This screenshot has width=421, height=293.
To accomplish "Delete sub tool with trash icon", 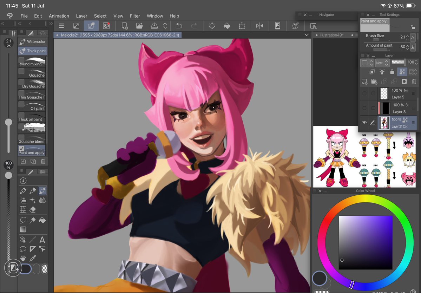I will (43, 161).
